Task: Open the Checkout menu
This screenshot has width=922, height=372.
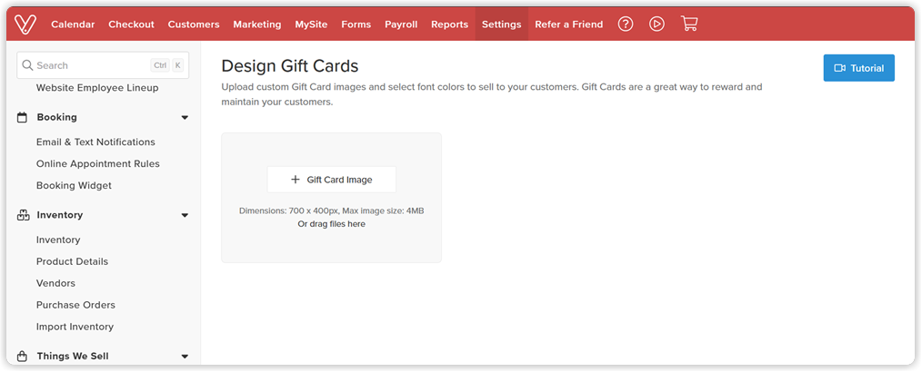Action: point(131,24)
